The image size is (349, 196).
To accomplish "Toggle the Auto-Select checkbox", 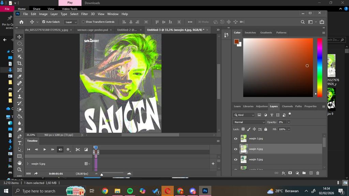I will [x=44, y=22].
